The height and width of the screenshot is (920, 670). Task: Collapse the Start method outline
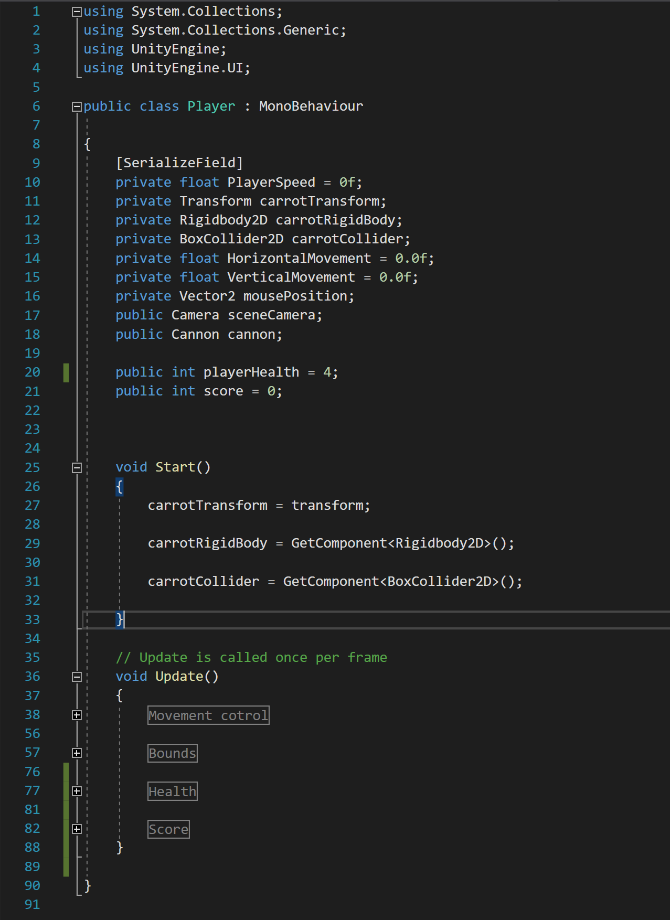click(x=77, y=467)
